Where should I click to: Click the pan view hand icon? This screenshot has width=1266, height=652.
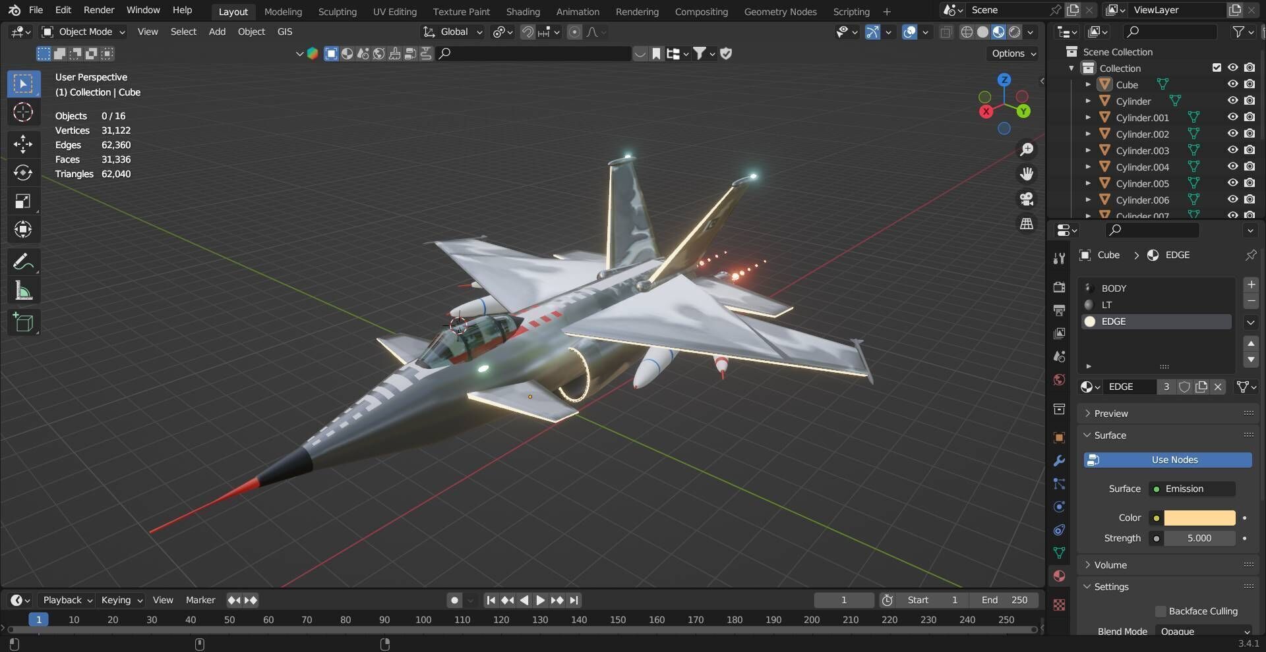tap(1027, 174)
